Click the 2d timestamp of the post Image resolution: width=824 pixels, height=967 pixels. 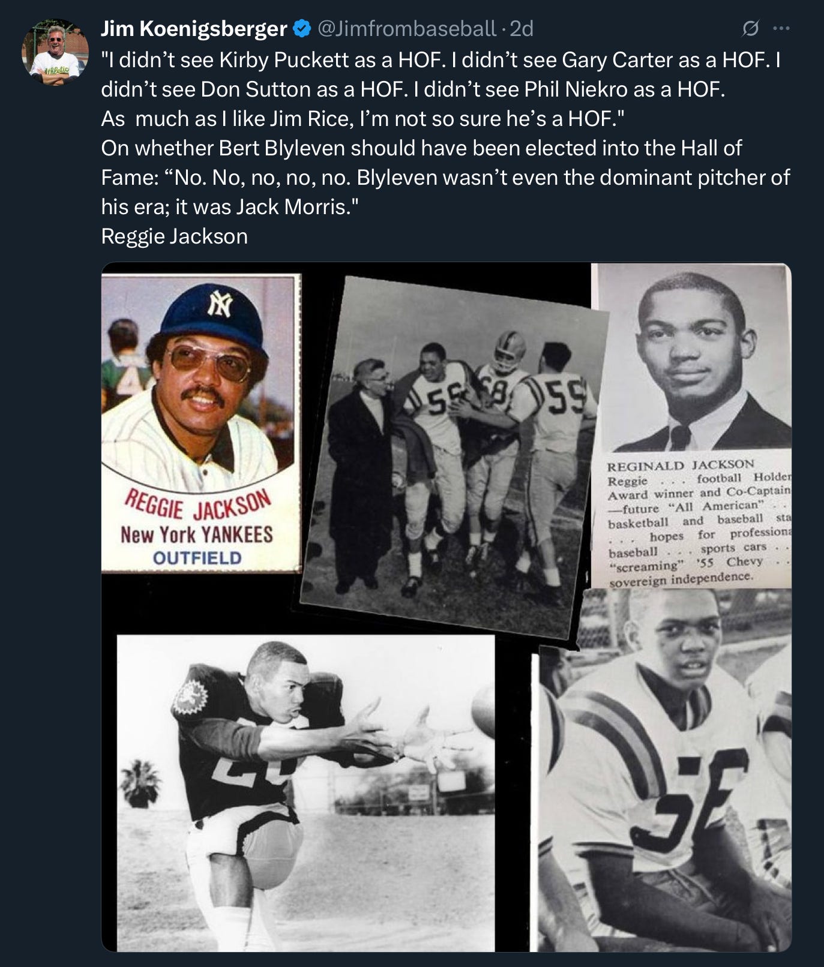pos(521,28)
